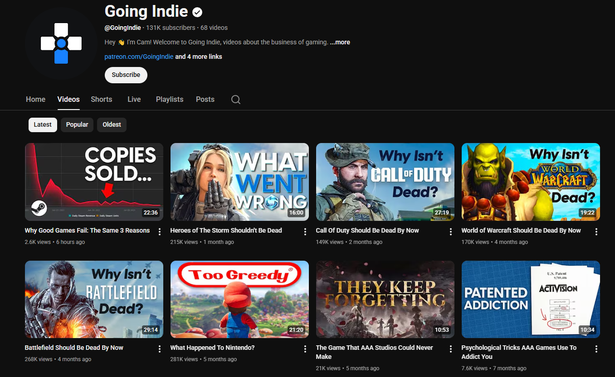Click the 'Too Greedy' Mario video thumbnail
This screenshot has height=377, width=615.
tap(239, 299)
